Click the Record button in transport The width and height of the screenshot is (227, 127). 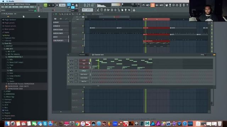(57, 5)
